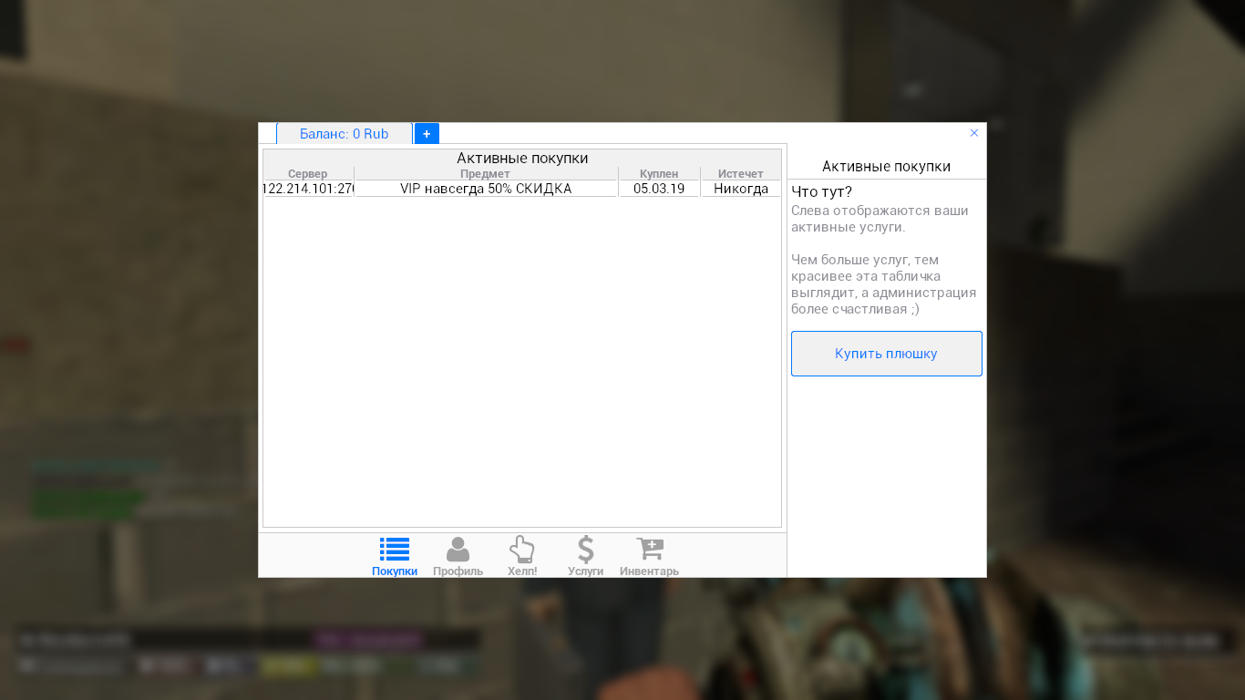The width and height of the screenshot is (1245, 700).
Task: Open the Профиль person icon
Action: pyautogui.click(x=458, y=548)
